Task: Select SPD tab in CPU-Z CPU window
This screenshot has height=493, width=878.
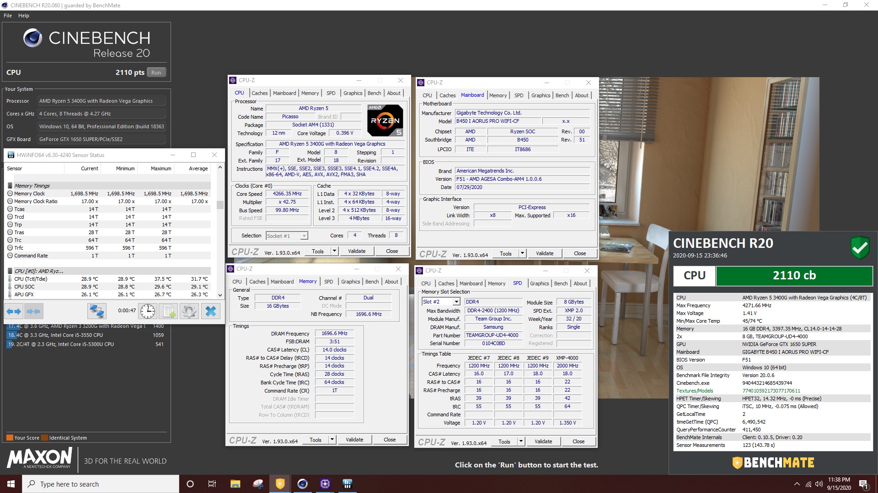Action: click(x=331, y=93)
